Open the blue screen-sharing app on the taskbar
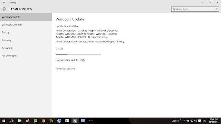 [83, 121]
